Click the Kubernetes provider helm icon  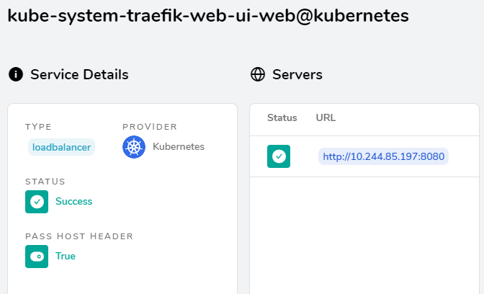click(x=134, y=147)
